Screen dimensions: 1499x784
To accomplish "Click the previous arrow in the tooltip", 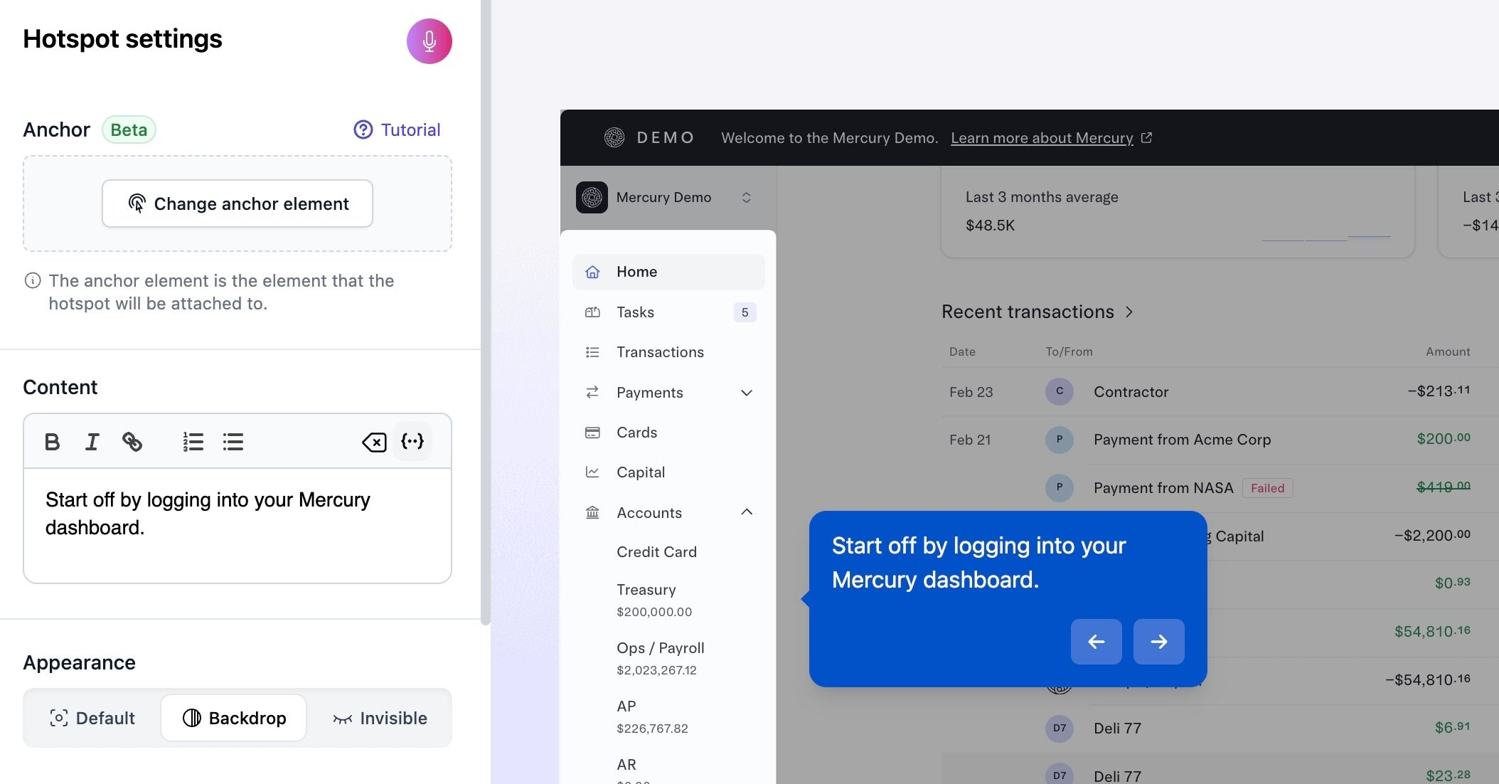I will tap(1097, 642).
